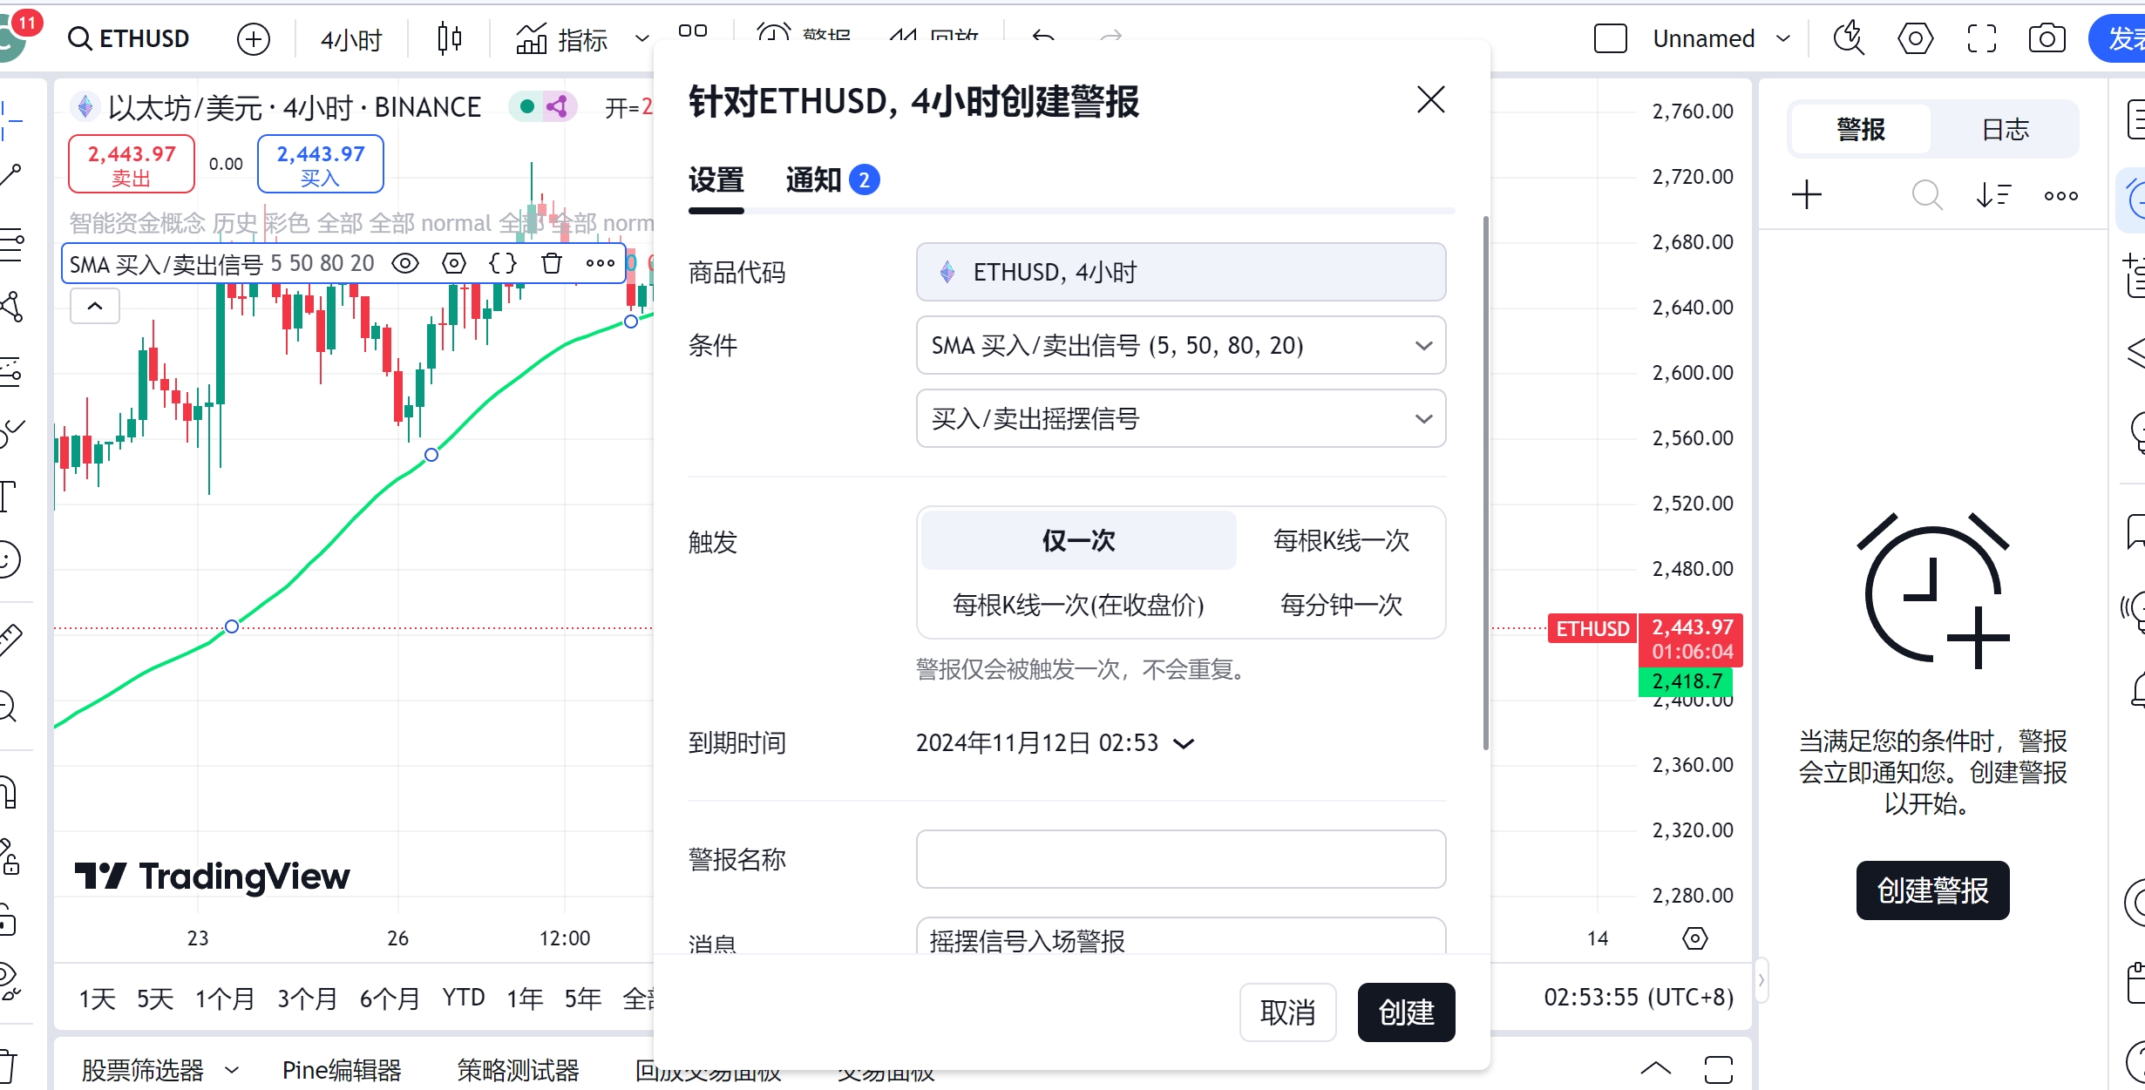Open alerts panel more options dots
Screen dimensions: 2145x1090
point(2060,195)
